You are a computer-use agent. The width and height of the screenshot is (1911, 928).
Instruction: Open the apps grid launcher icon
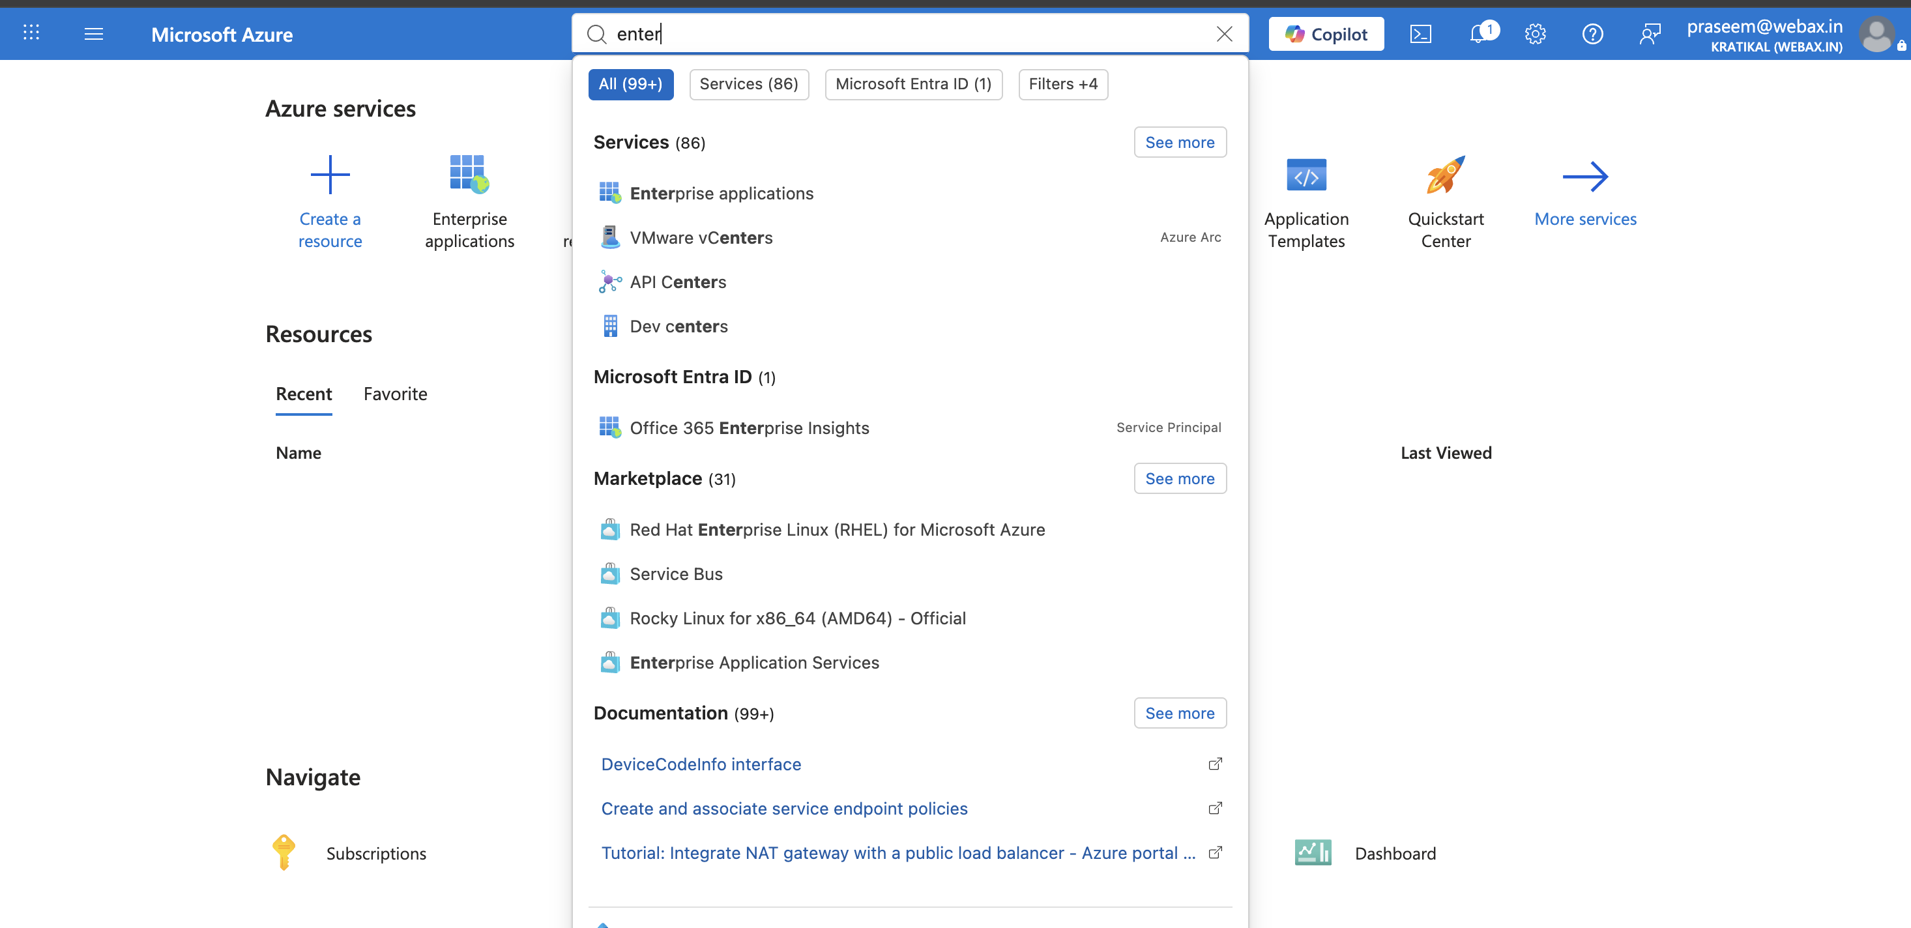point(31,33)
